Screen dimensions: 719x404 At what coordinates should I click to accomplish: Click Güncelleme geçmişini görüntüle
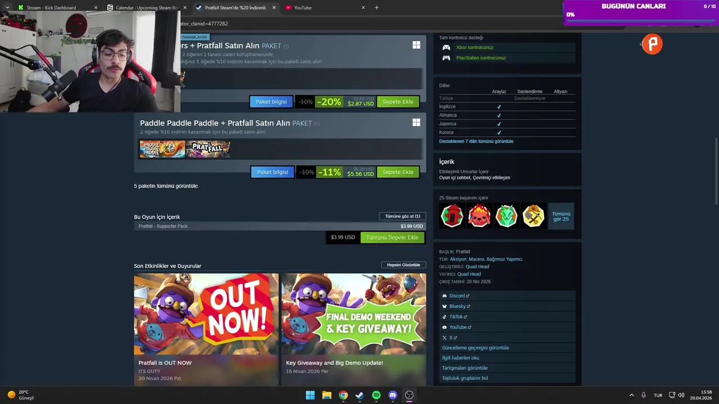507,348
